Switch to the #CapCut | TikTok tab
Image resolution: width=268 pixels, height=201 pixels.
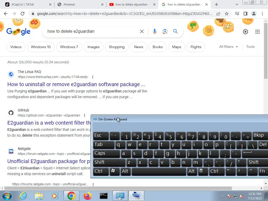28,4
